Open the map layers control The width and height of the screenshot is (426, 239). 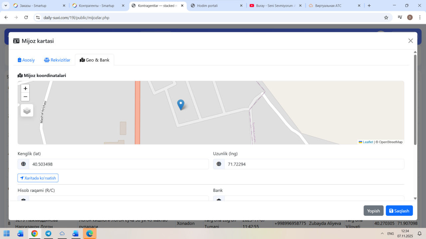[27, 111]
